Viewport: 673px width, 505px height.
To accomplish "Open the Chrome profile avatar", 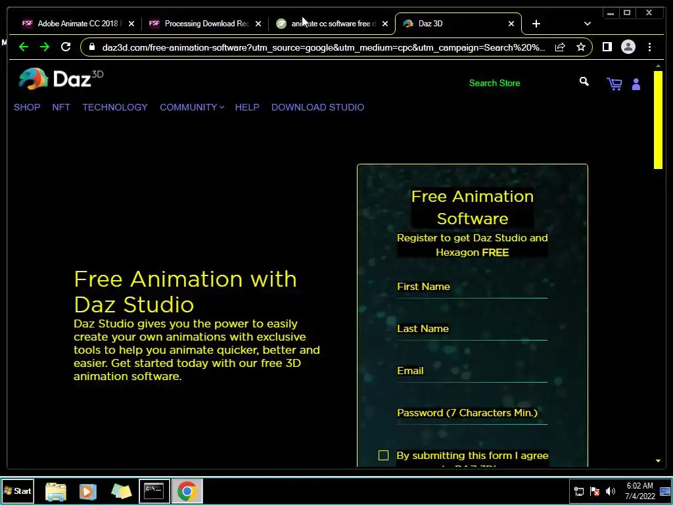I will click(628, 47).
